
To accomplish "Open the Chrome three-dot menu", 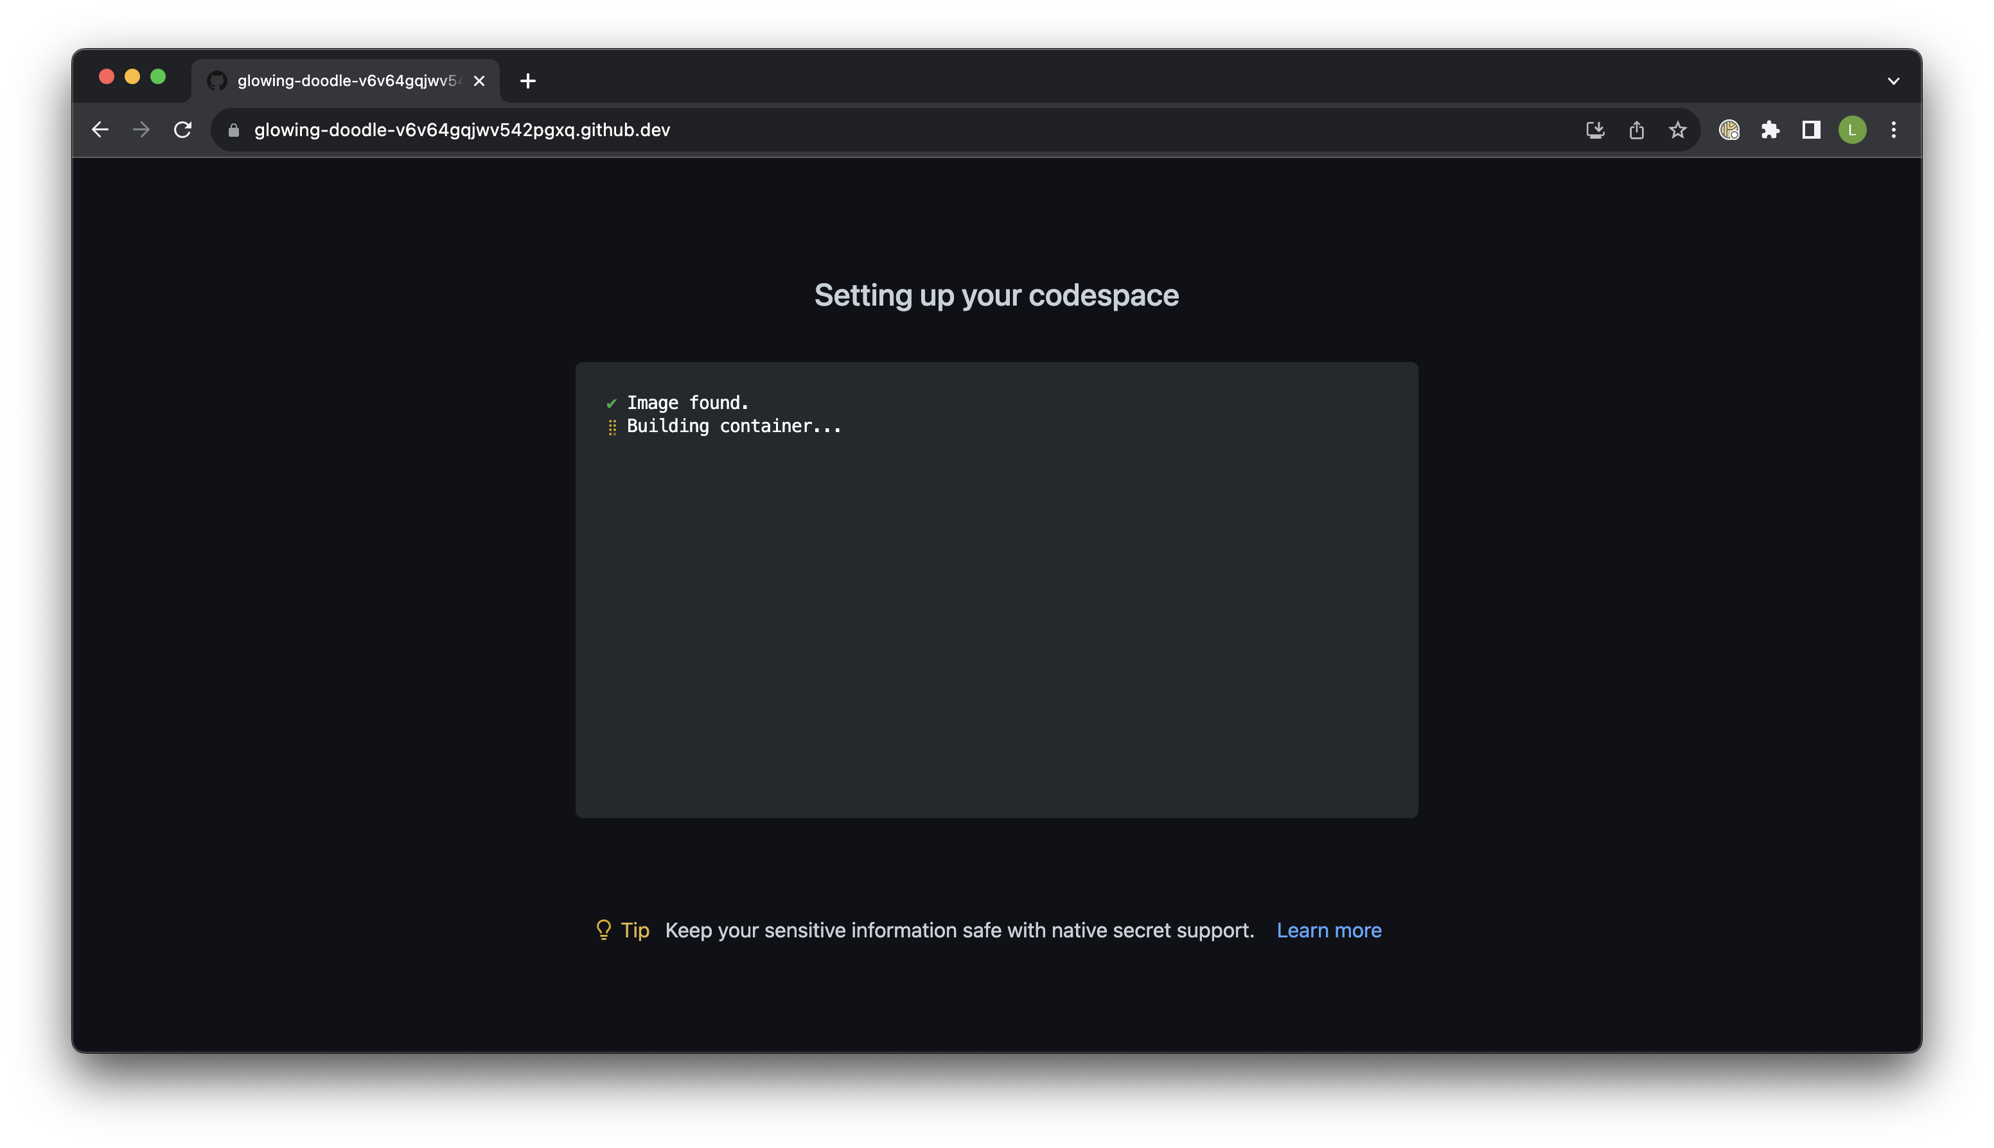I will (x=1893, y=130).
